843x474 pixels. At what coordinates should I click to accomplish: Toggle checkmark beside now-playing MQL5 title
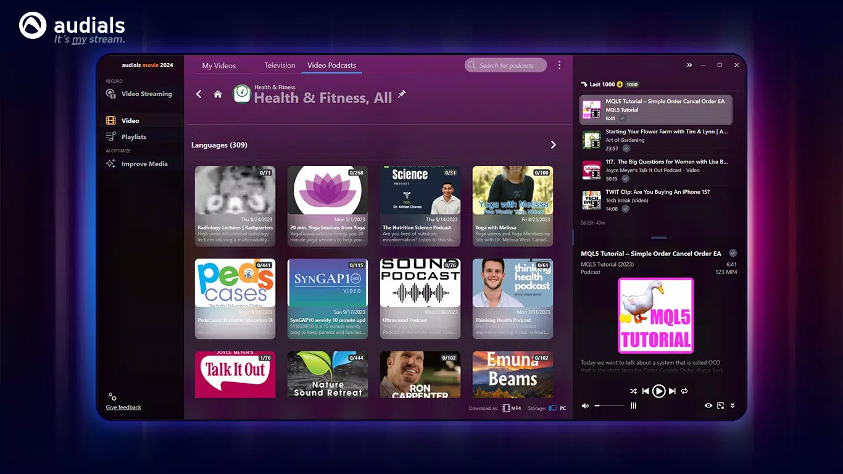point(733,253)
